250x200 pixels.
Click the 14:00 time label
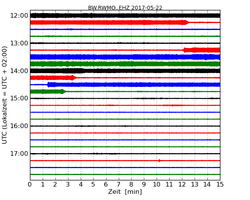[x=19, y=71]
